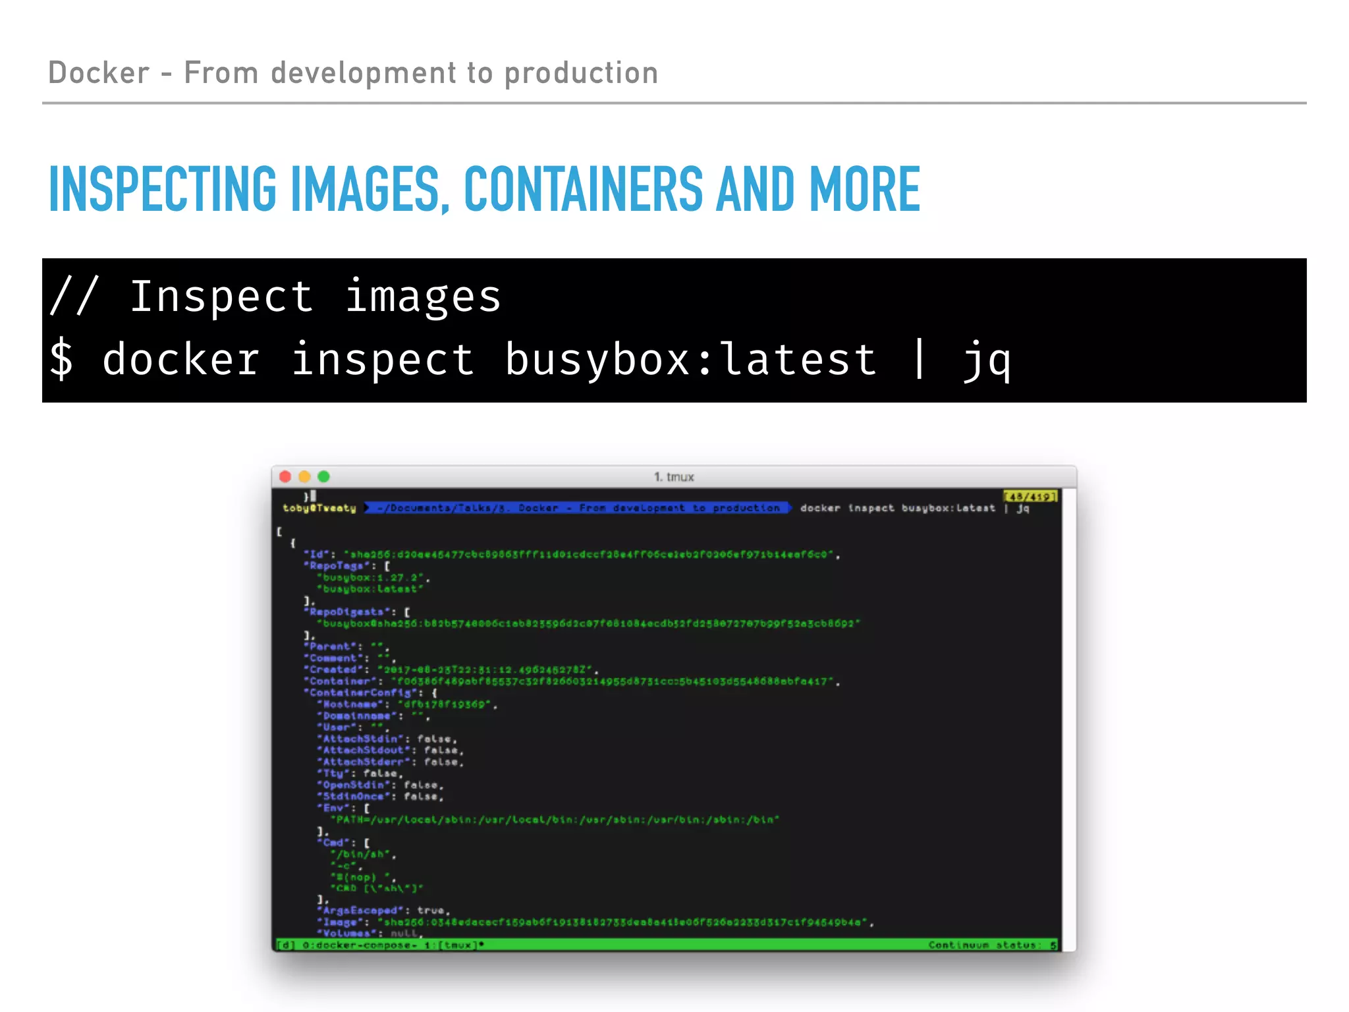Click the yellow minimize button of tmux window

[x=304, y=476]
